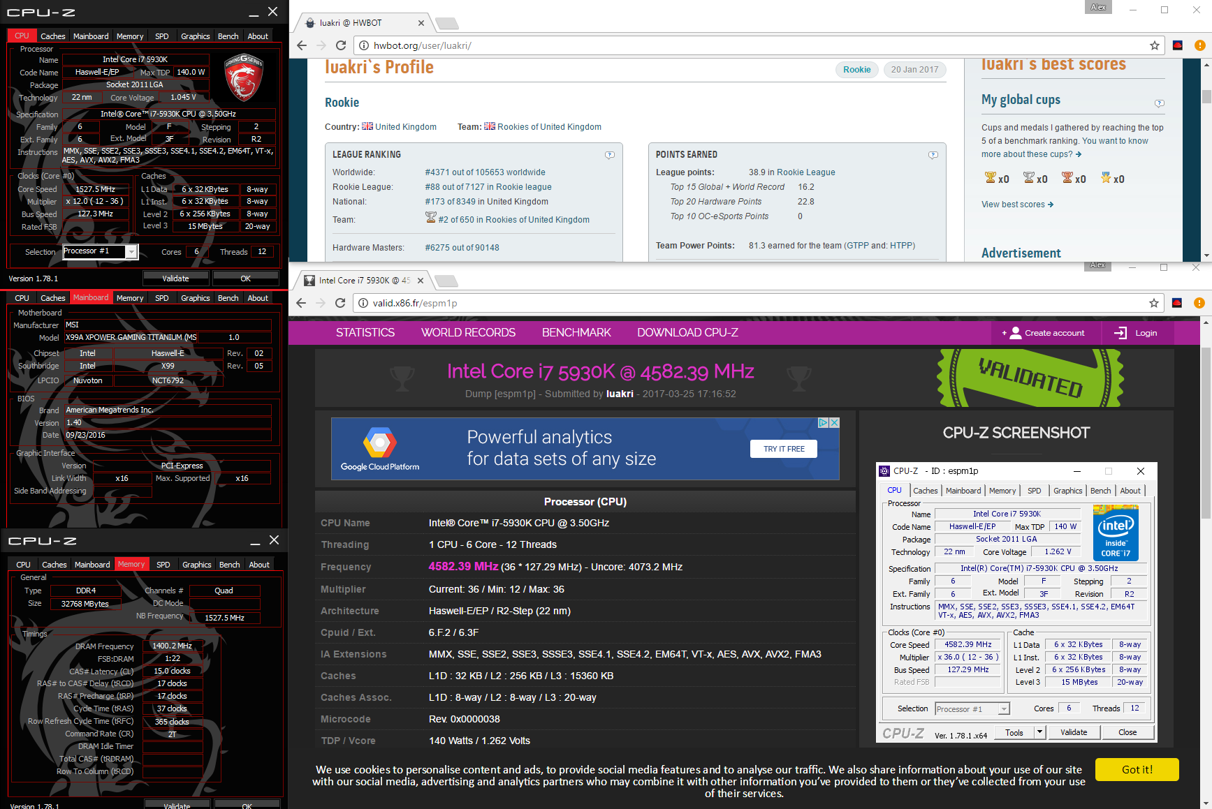Screen dimensions: 1212x809
Task: Click luakri submitter name link
Action: (620, 394)
